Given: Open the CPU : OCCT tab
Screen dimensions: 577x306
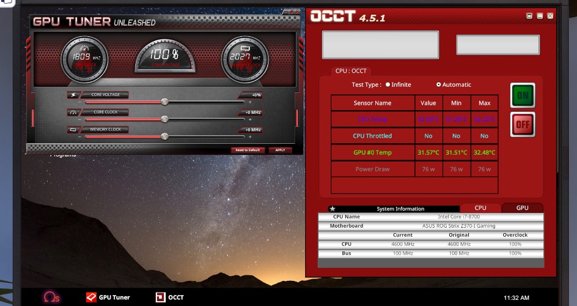Looking at the screenshot, I should tap(351, 71).
